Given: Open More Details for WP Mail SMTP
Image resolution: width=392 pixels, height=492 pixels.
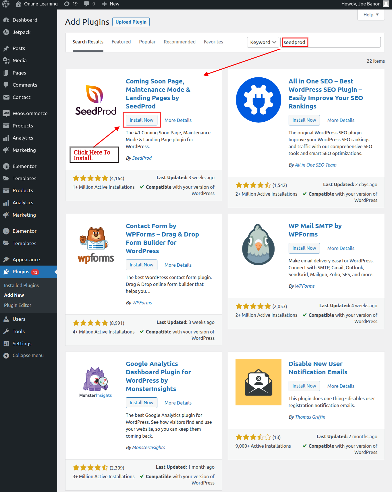Looking at the screenshot, I should coord(341,248).
